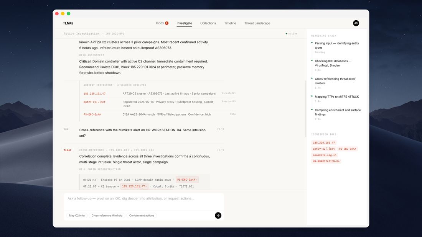This screenshot has width=422, height=237.
Task: Send follow-up with the arrow button
Action: coord(218,216)
